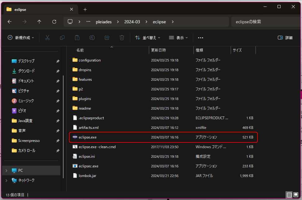Switch to details list view icon
Image resolution: width=302 pixels, height=200 pixels.
[289, 195]
